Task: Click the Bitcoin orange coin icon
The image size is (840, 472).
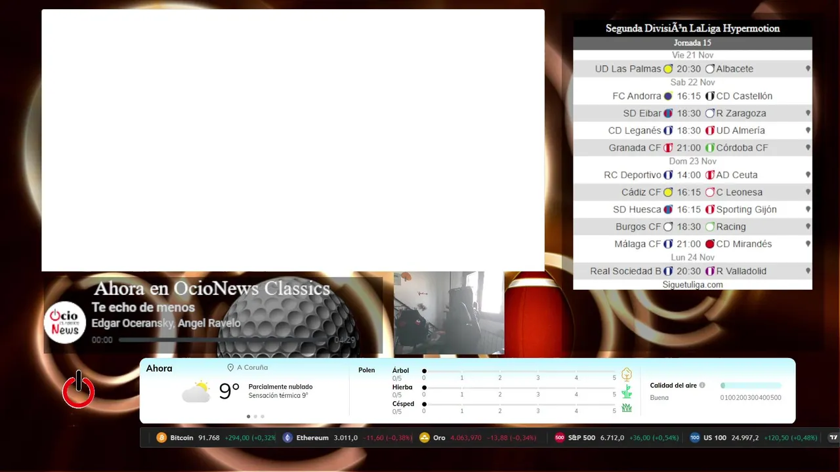Action: coord(161,437)
